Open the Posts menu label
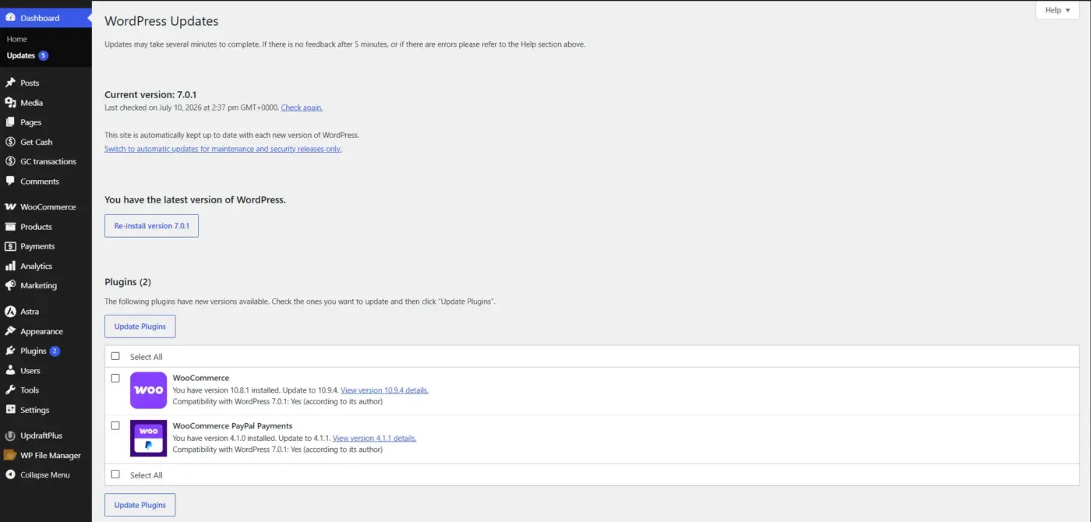 tap(30, 83)
